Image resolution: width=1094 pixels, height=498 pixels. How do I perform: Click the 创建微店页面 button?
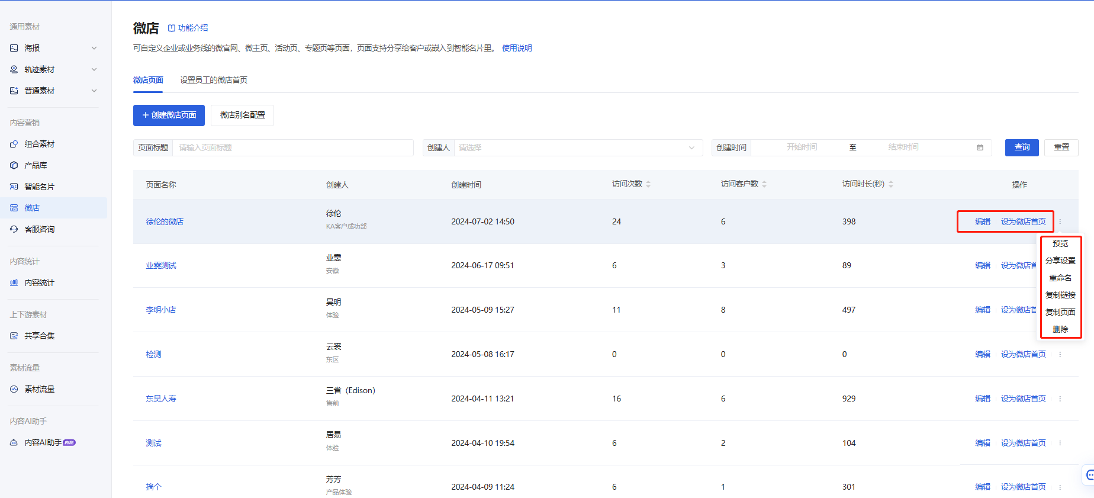click(169, 115)
